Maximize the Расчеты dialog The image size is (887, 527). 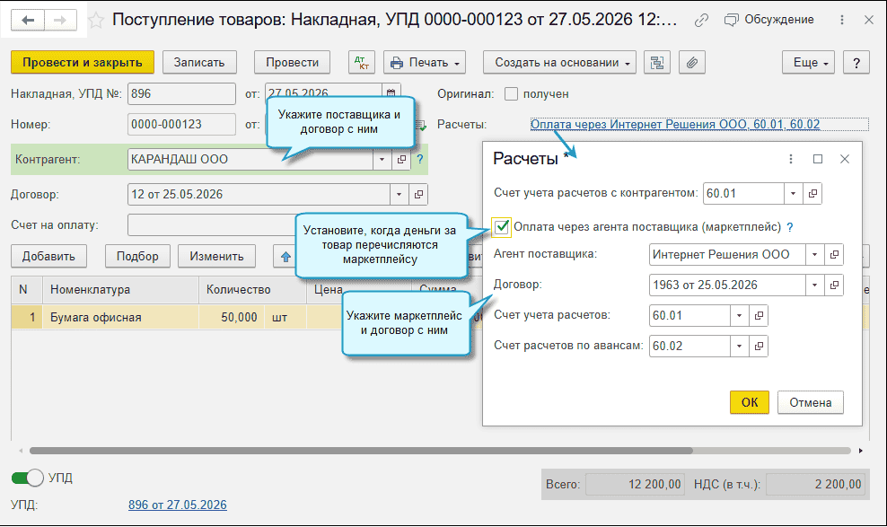pos(817,159)
